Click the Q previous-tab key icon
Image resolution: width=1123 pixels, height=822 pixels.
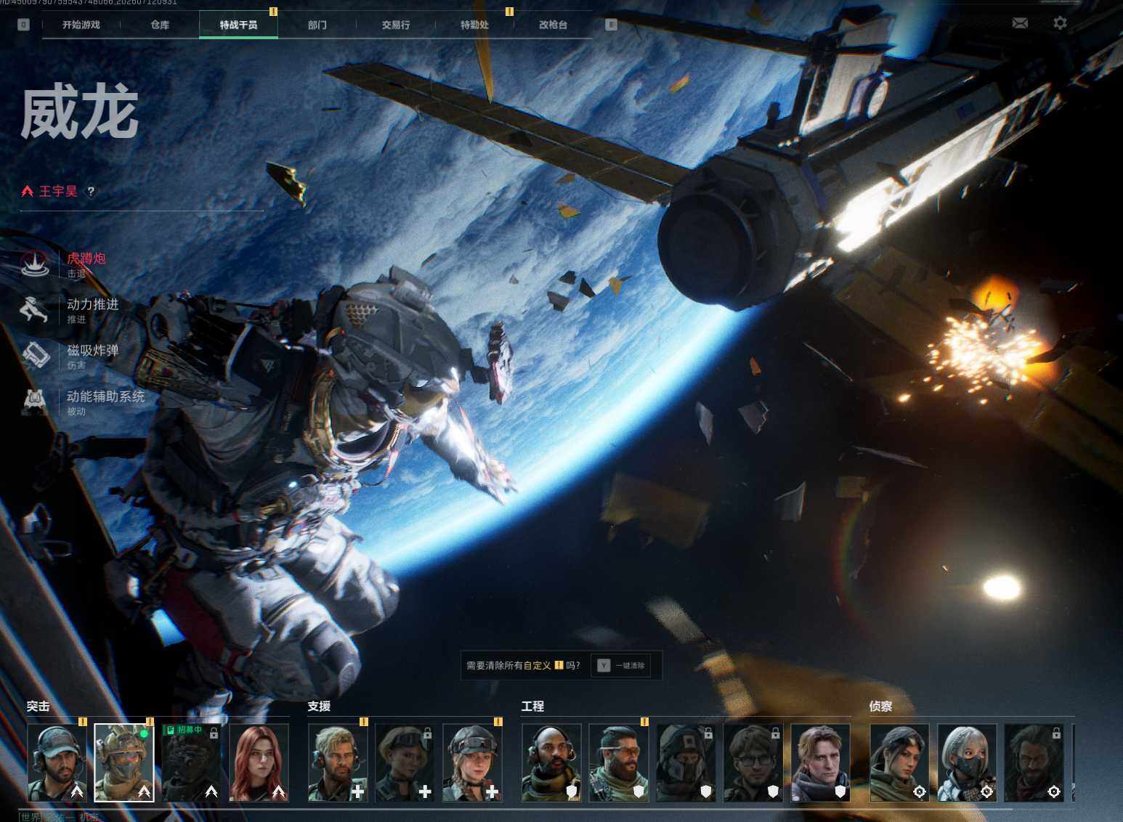pos(23,25)
